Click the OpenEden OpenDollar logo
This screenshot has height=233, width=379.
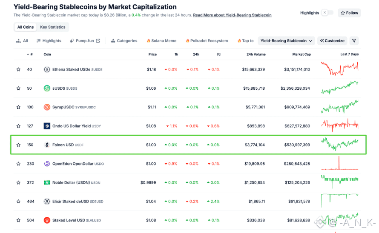point(47,164)
